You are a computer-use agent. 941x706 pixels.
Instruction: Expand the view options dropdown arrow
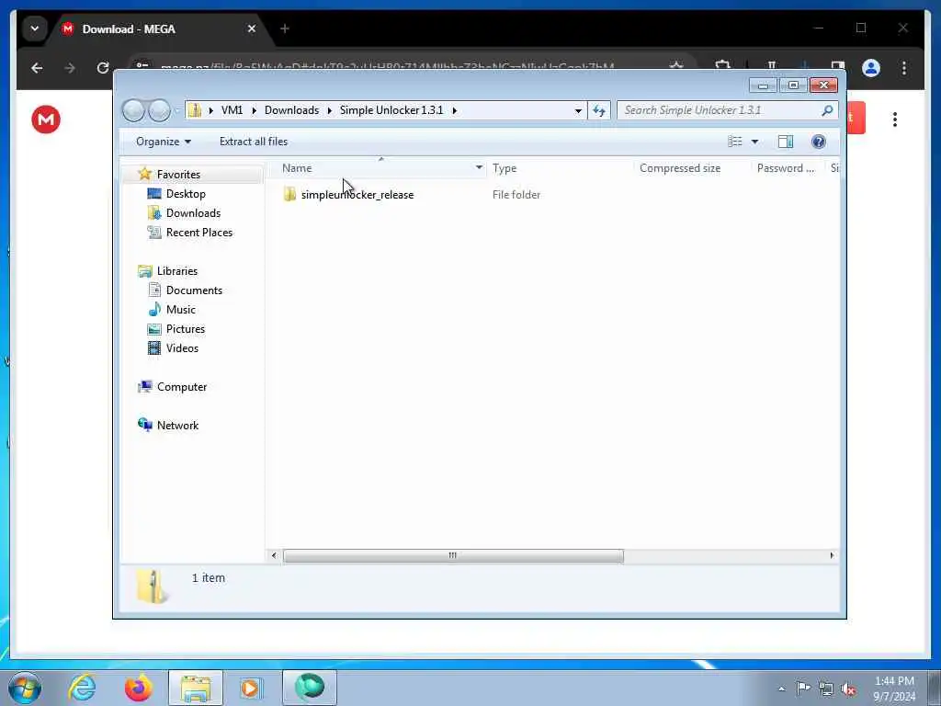755,142
